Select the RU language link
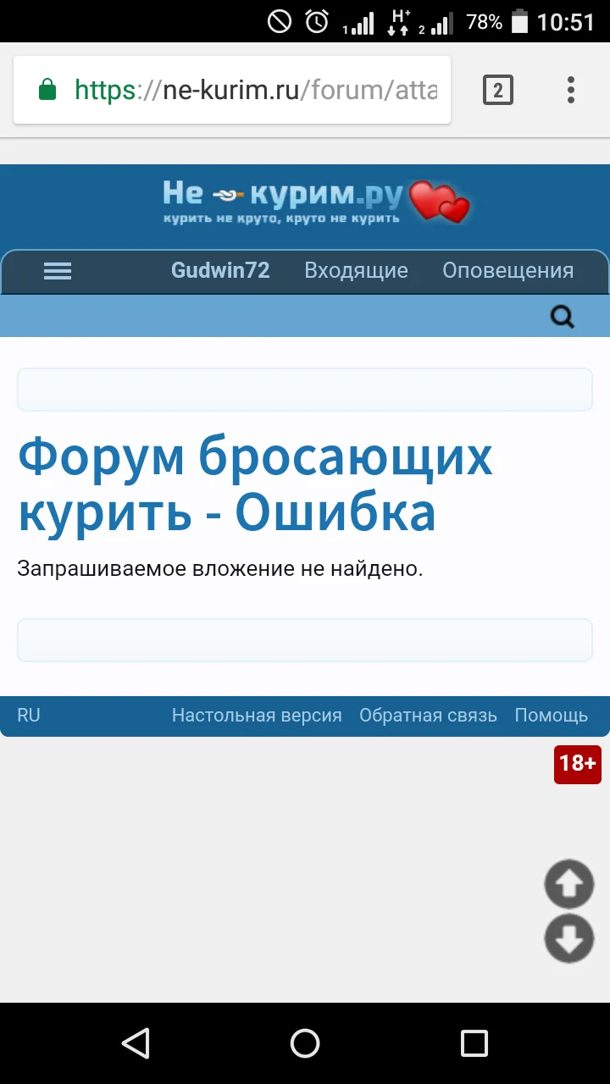 coord(29,716)
